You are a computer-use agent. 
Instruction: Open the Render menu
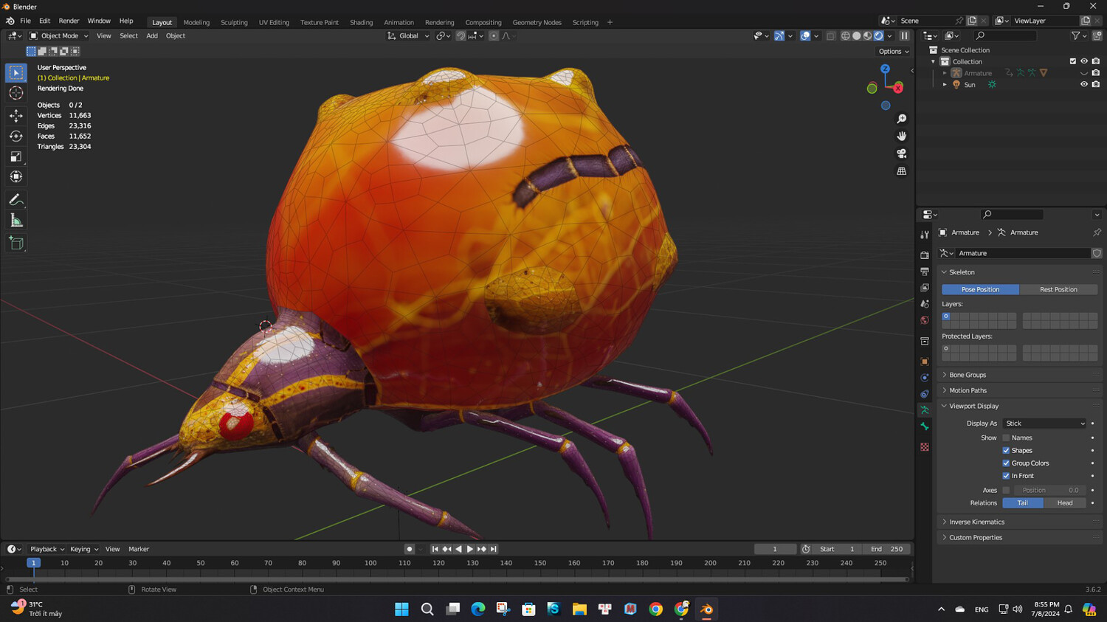(x=69, y=21)
